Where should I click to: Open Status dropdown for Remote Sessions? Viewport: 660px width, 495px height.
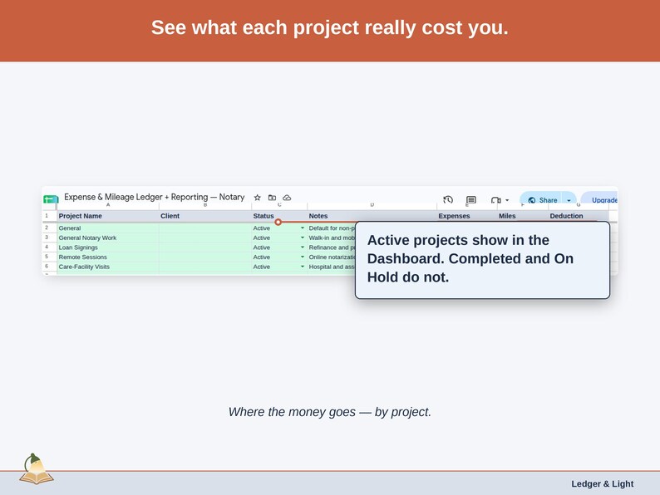pos(303,257)
